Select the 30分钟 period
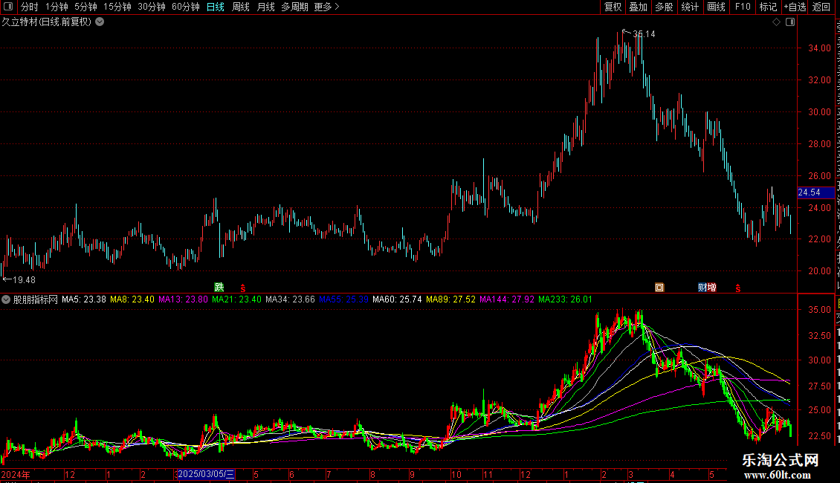This screenshot has height=483, width=840. click(151, 7)
